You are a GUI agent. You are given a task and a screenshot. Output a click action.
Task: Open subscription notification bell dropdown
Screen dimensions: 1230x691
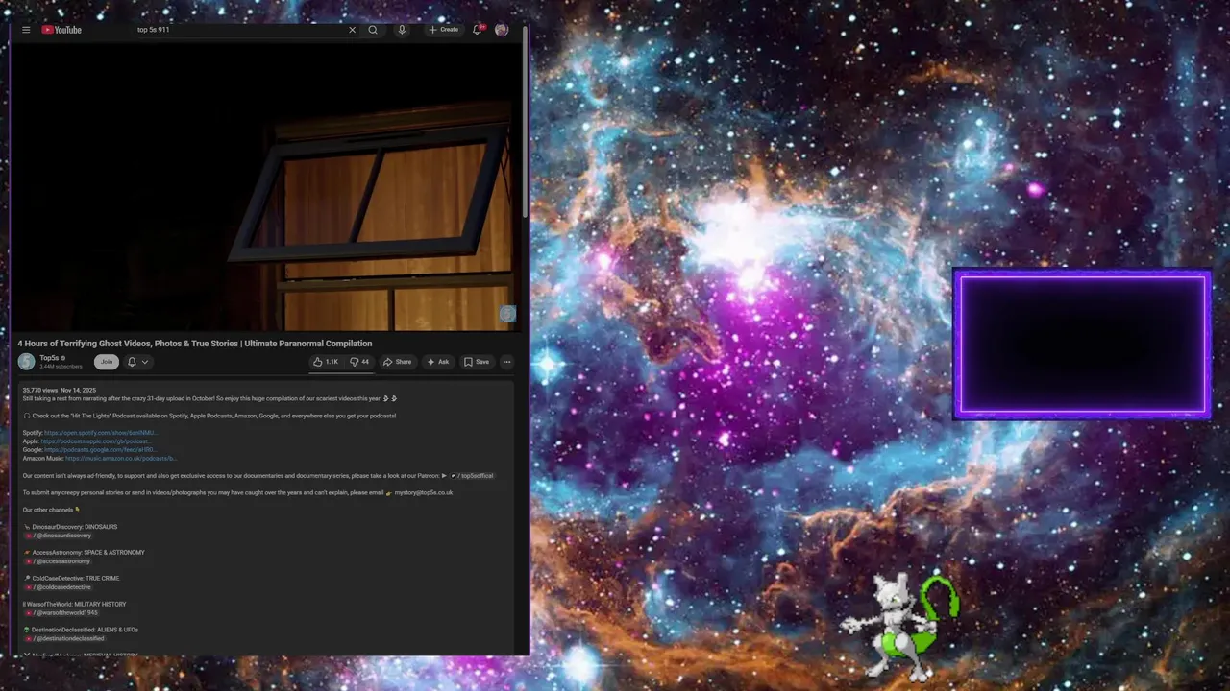tap(137, 362)
